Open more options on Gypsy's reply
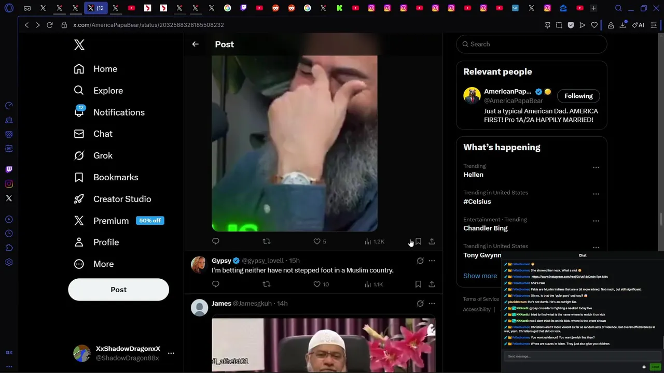The width and height of the screenshot is (664, 373). pos(432,261)
